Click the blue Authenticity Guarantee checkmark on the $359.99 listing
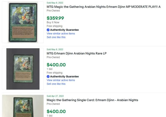Screen dimensions: 166x117 (x=48, y=30)
